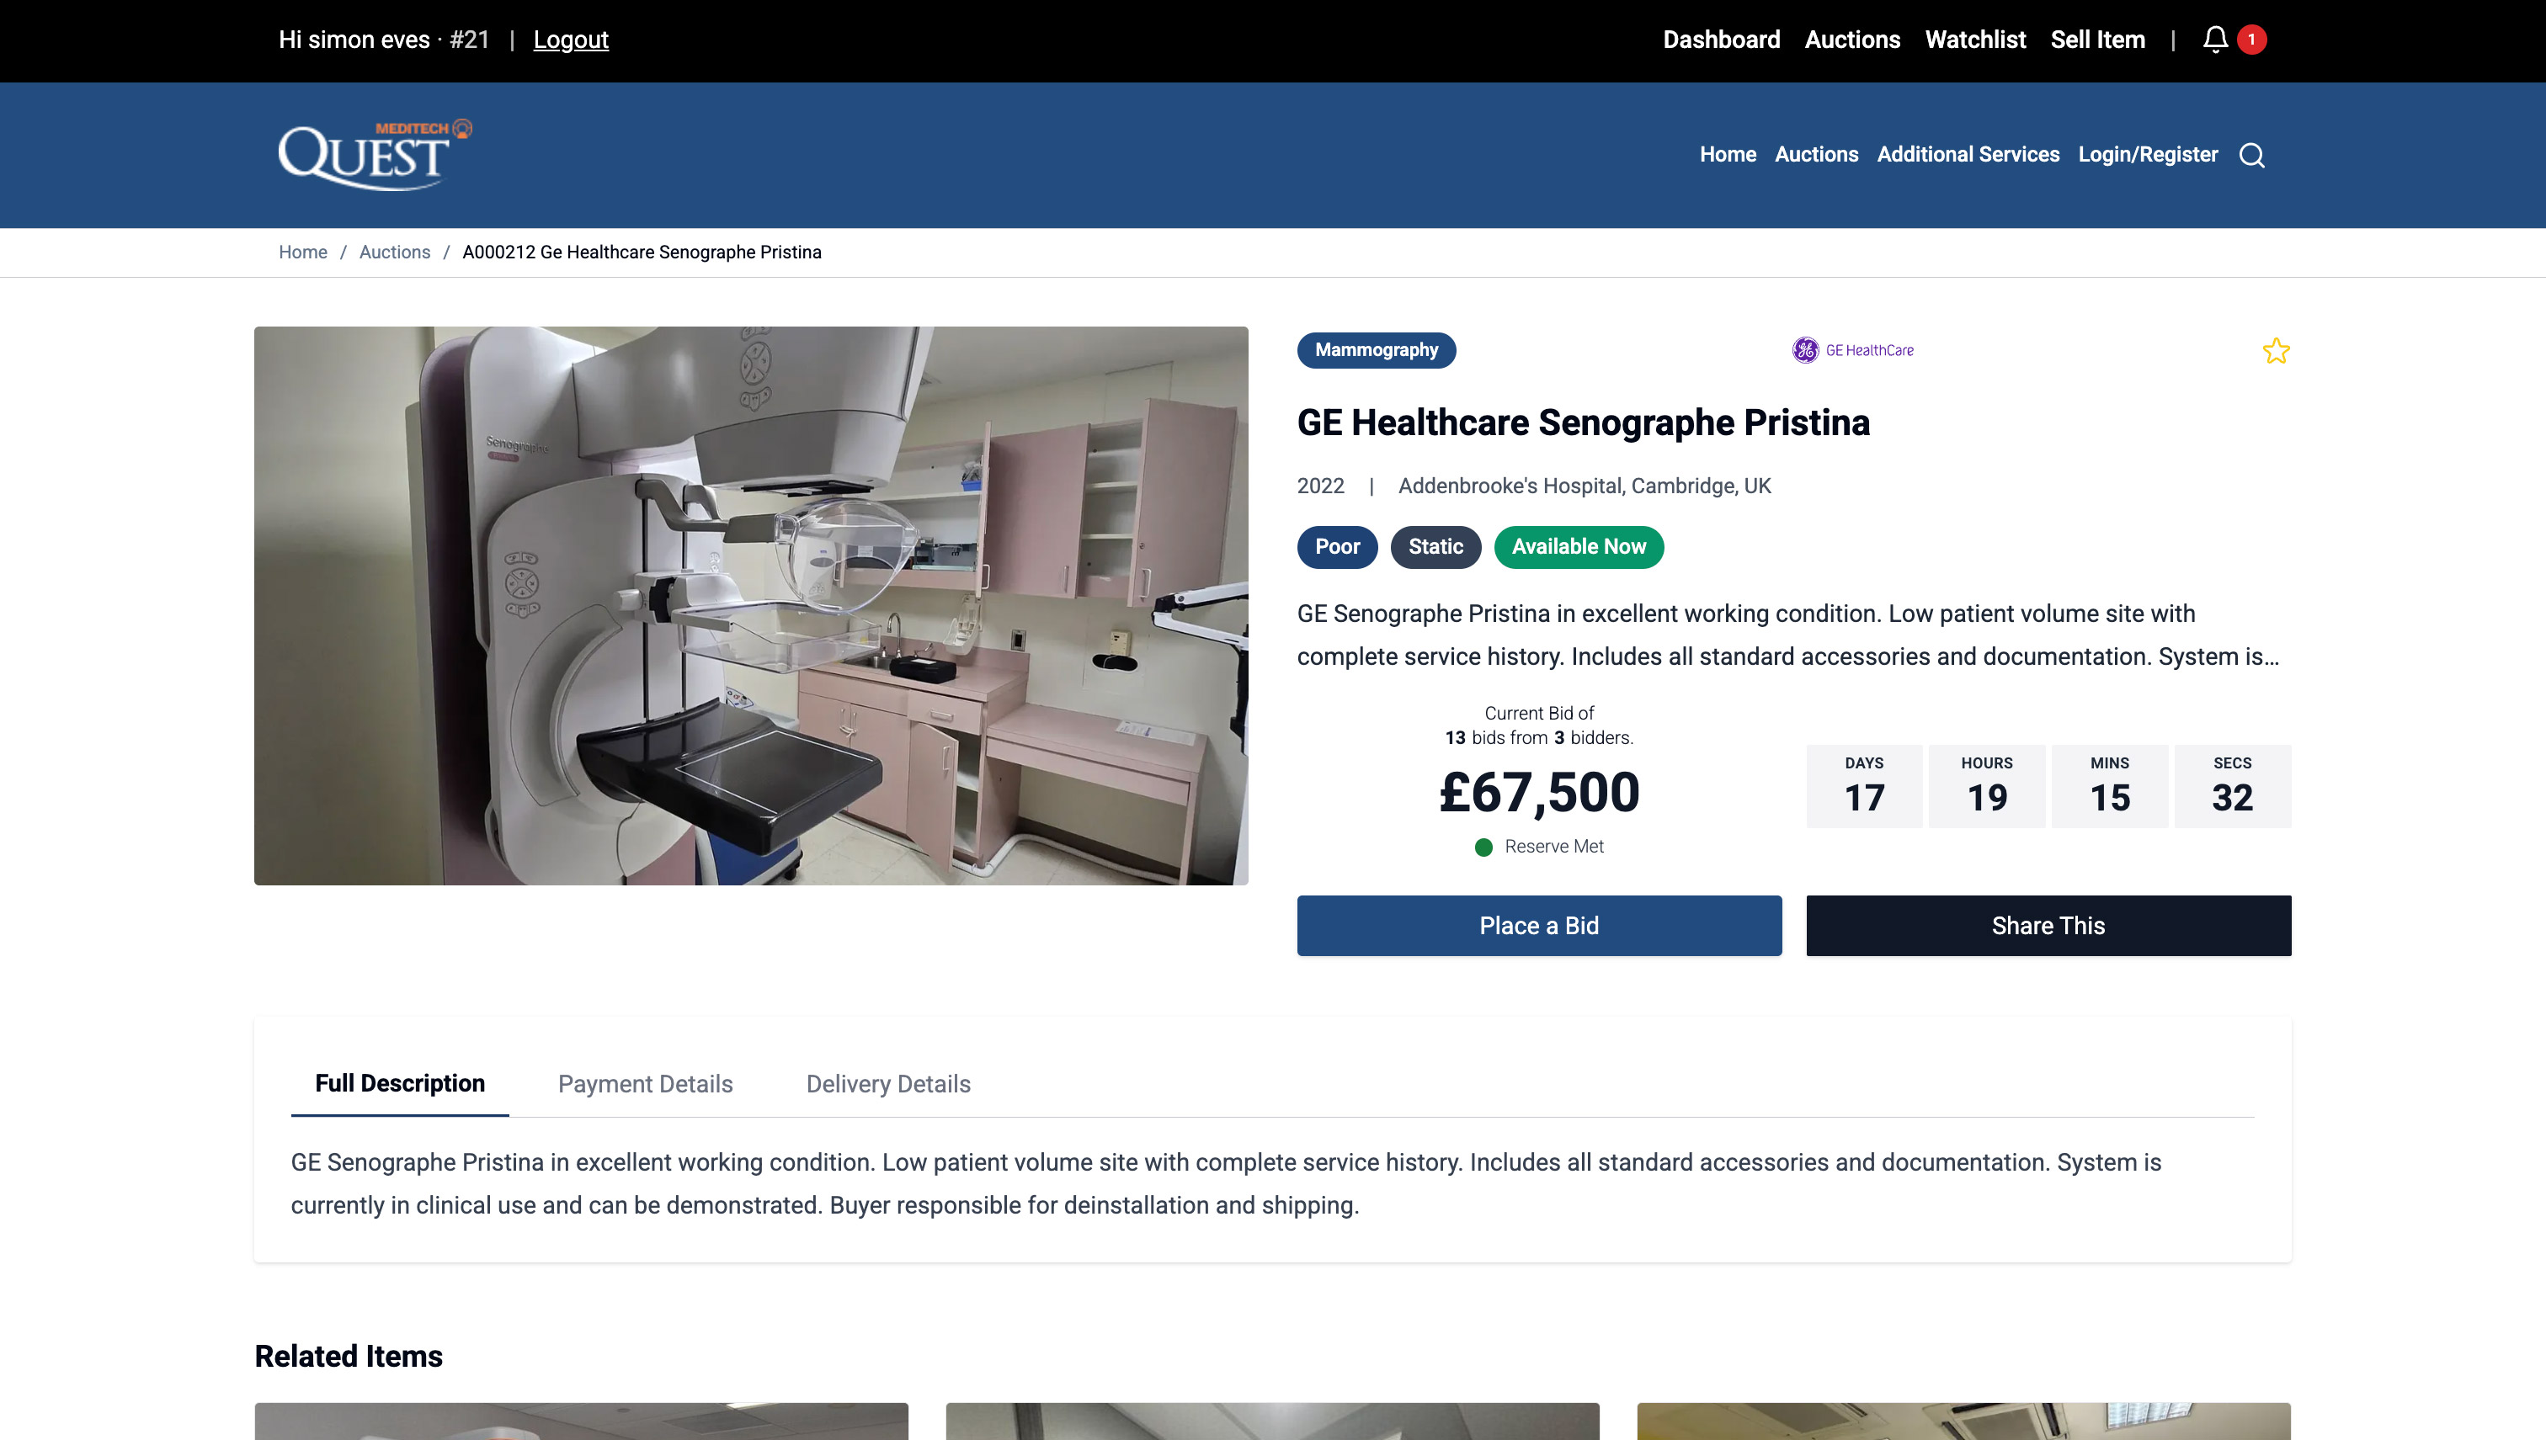Open Dashboard from the top bar
This screenshot has width=2546, height=1440.
tap(1721, 40)
